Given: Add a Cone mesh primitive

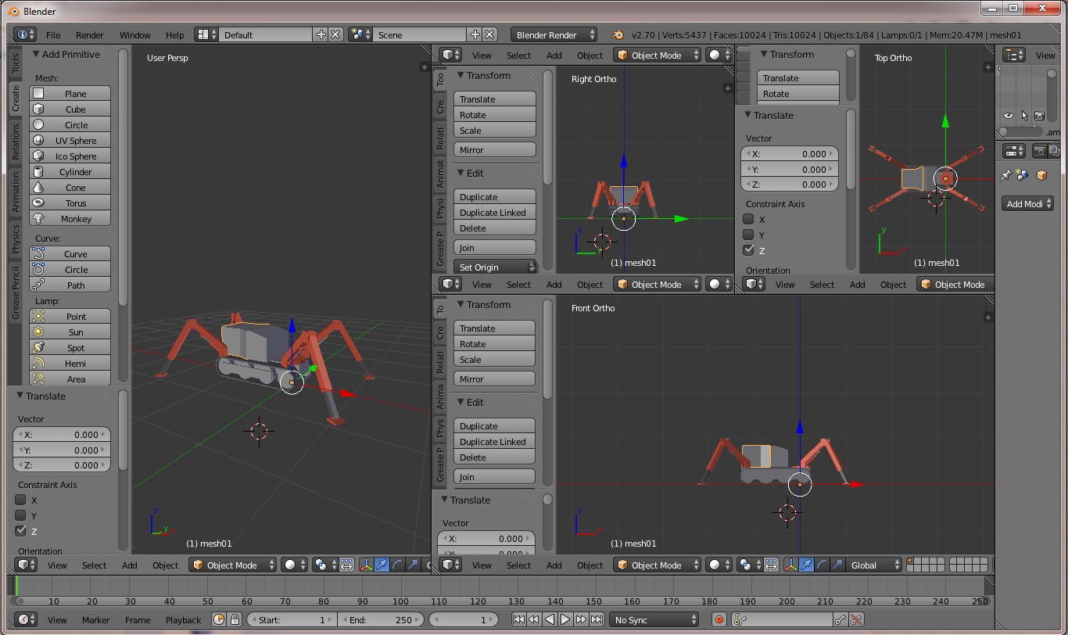Looking at the screenshot, I should 70,188.
